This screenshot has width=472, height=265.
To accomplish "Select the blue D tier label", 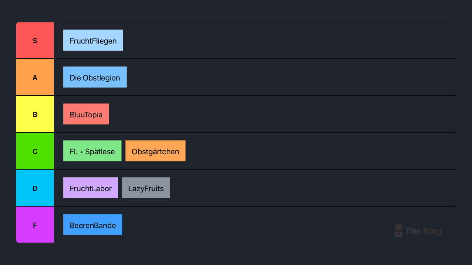I will [x=35, y=188].
